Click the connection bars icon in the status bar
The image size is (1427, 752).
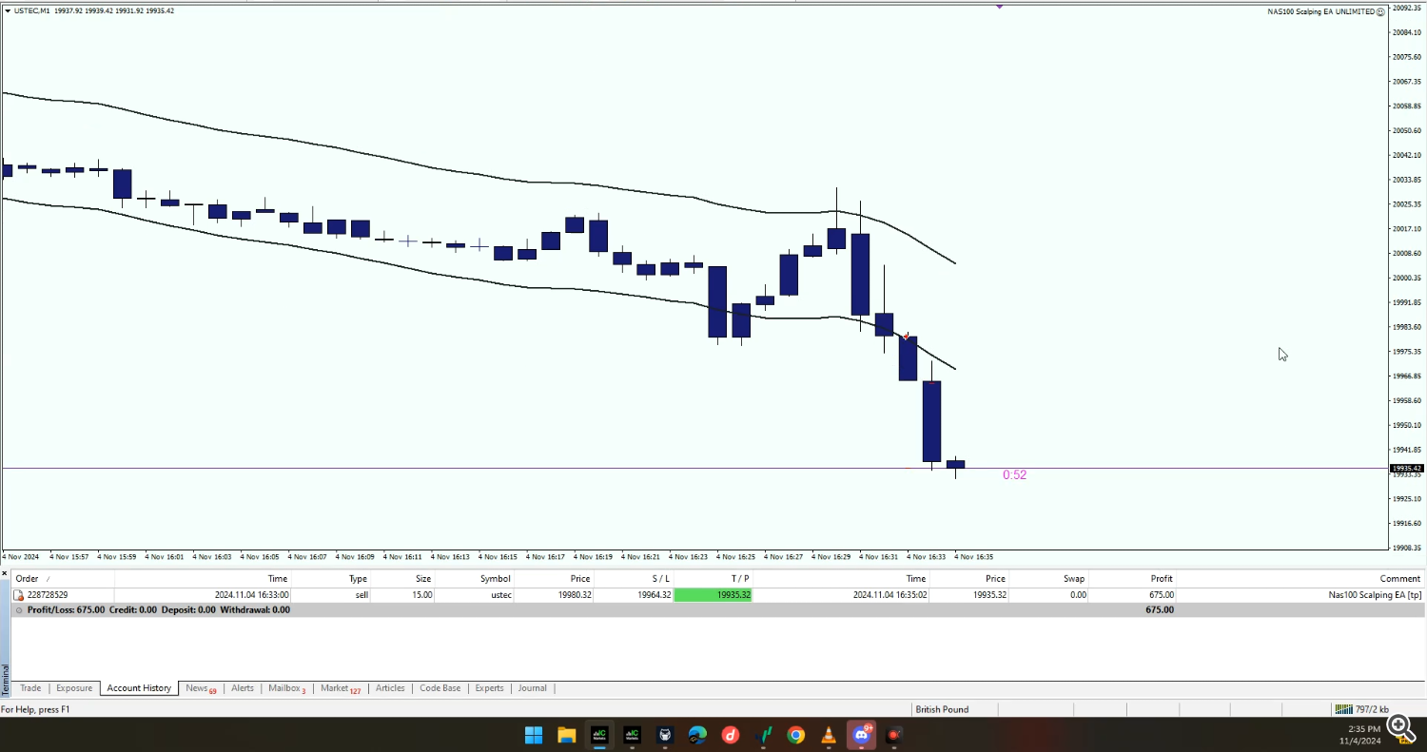(x=1343, y=709)
